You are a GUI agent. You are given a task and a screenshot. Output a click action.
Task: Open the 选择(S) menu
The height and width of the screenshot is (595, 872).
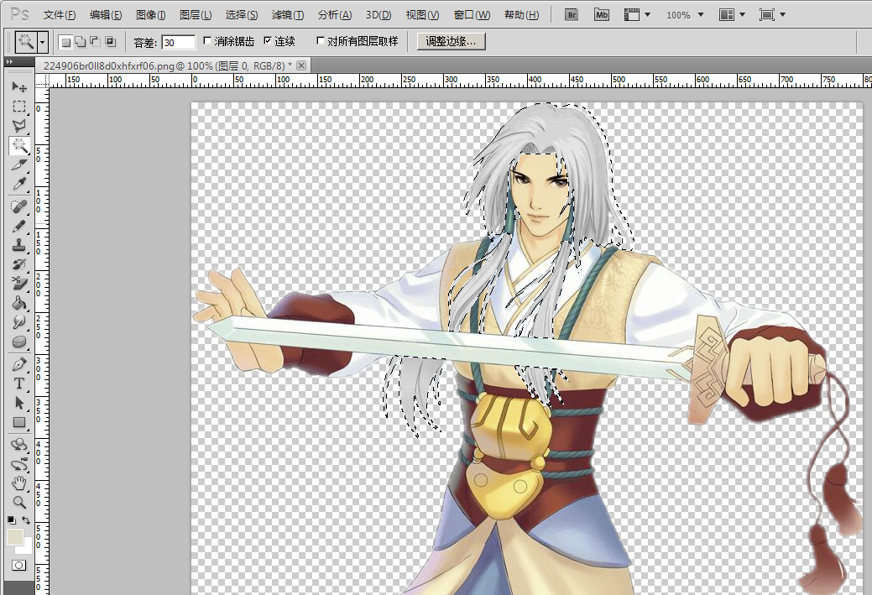point(242,15)
